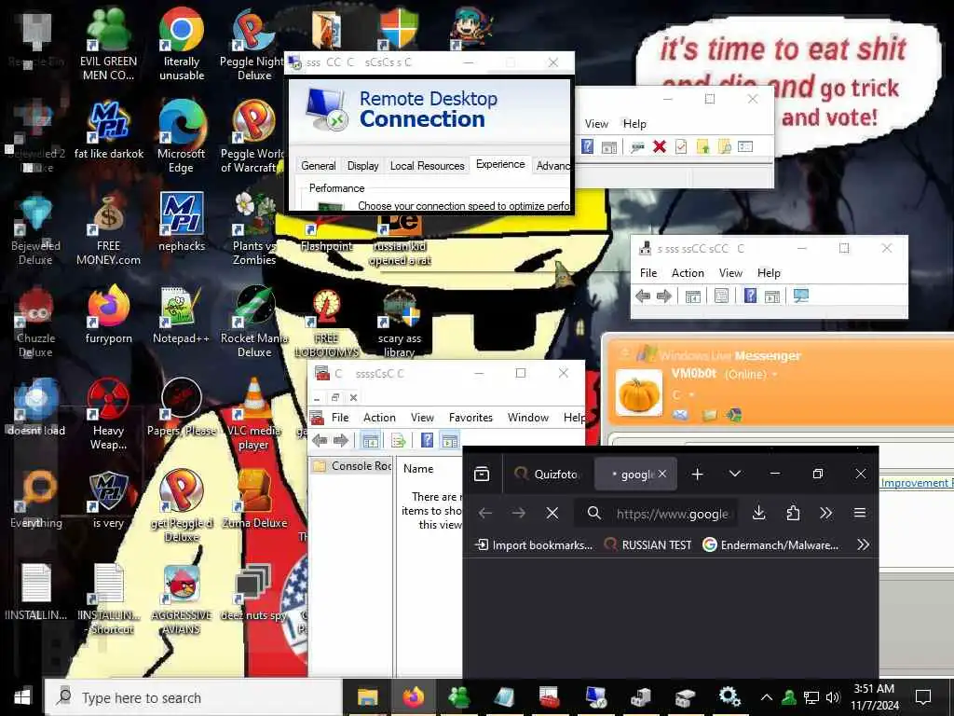This screenshot has height=716, width=954.
Task: Open the Action menu in console window
Action: pyautogui.click(x=380, y=418)
